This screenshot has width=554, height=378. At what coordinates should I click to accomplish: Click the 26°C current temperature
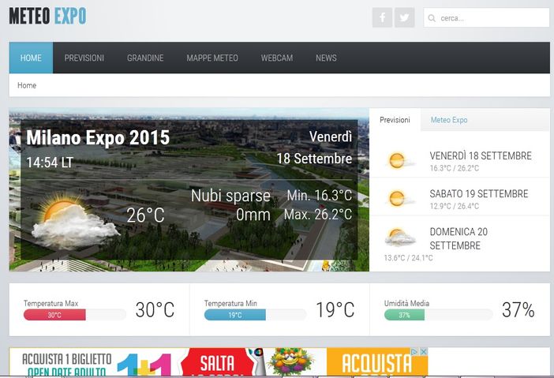145,215
